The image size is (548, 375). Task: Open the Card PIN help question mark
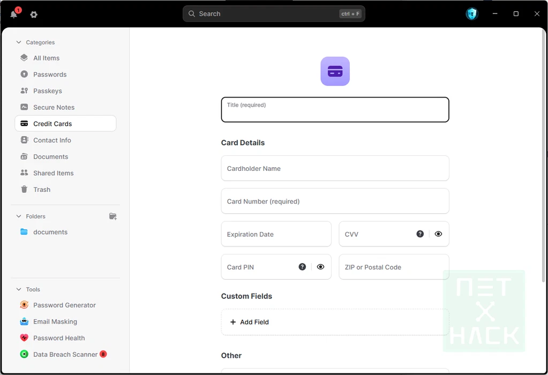coord(302,267)
